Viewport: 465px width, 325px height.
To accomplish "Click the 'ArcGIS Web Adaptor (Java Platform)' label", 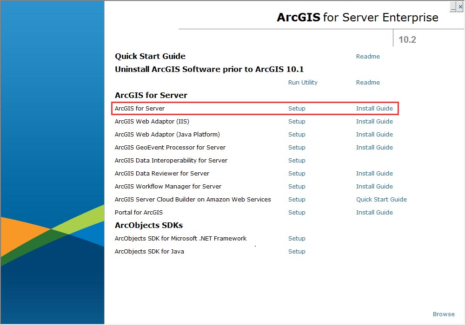I will coord(167,134).
